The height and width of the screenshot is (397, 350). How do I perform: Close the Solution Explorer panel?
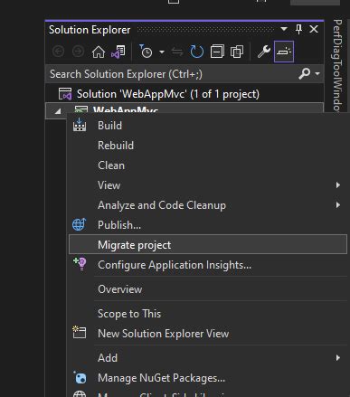(314, 29)
